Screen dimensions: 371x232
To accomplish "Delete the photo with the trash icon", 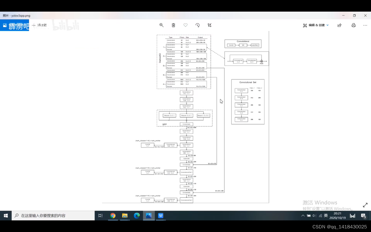I will coord(173,25).
